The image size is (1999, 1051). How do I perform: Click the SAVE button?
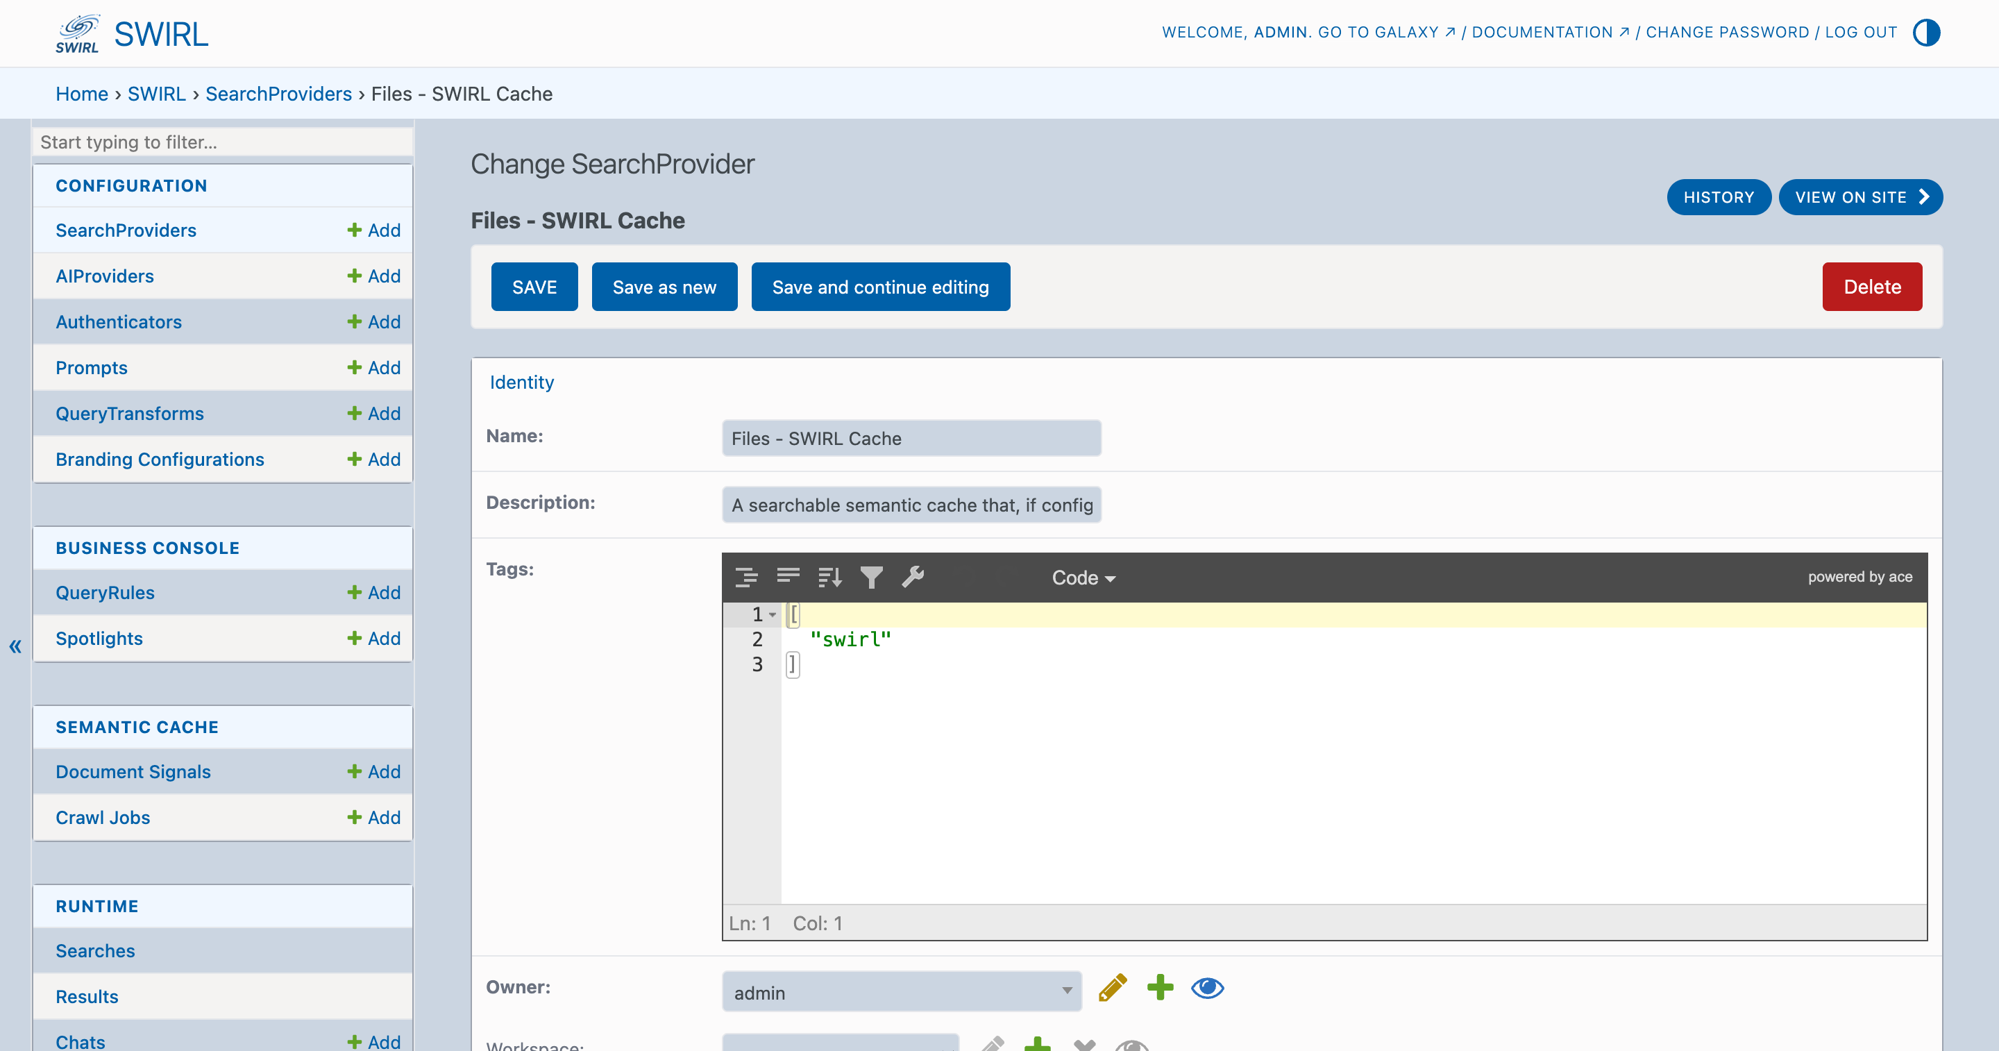[534, 287]
